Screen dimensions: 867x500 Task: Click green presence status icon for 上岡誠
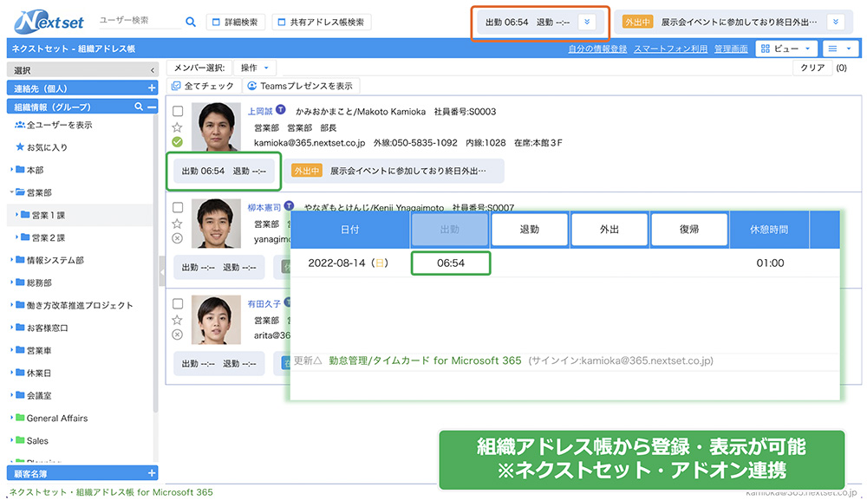click(178, 142)
